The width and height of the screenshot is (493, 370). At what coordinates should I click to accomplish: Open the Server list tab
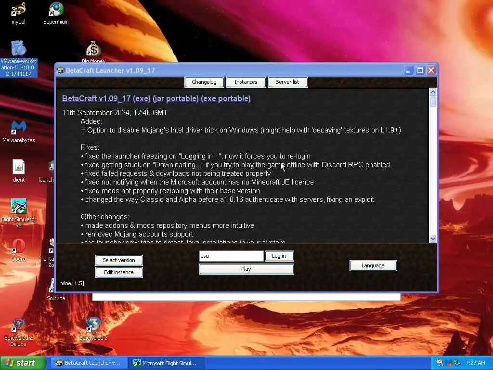(x=287, y=82)
